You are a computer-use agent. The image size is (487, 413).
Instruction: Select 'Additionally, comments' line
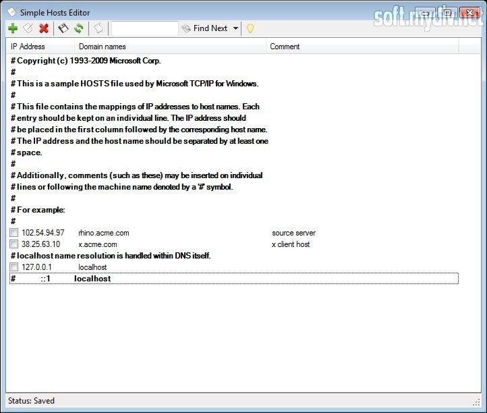point(137,175)
